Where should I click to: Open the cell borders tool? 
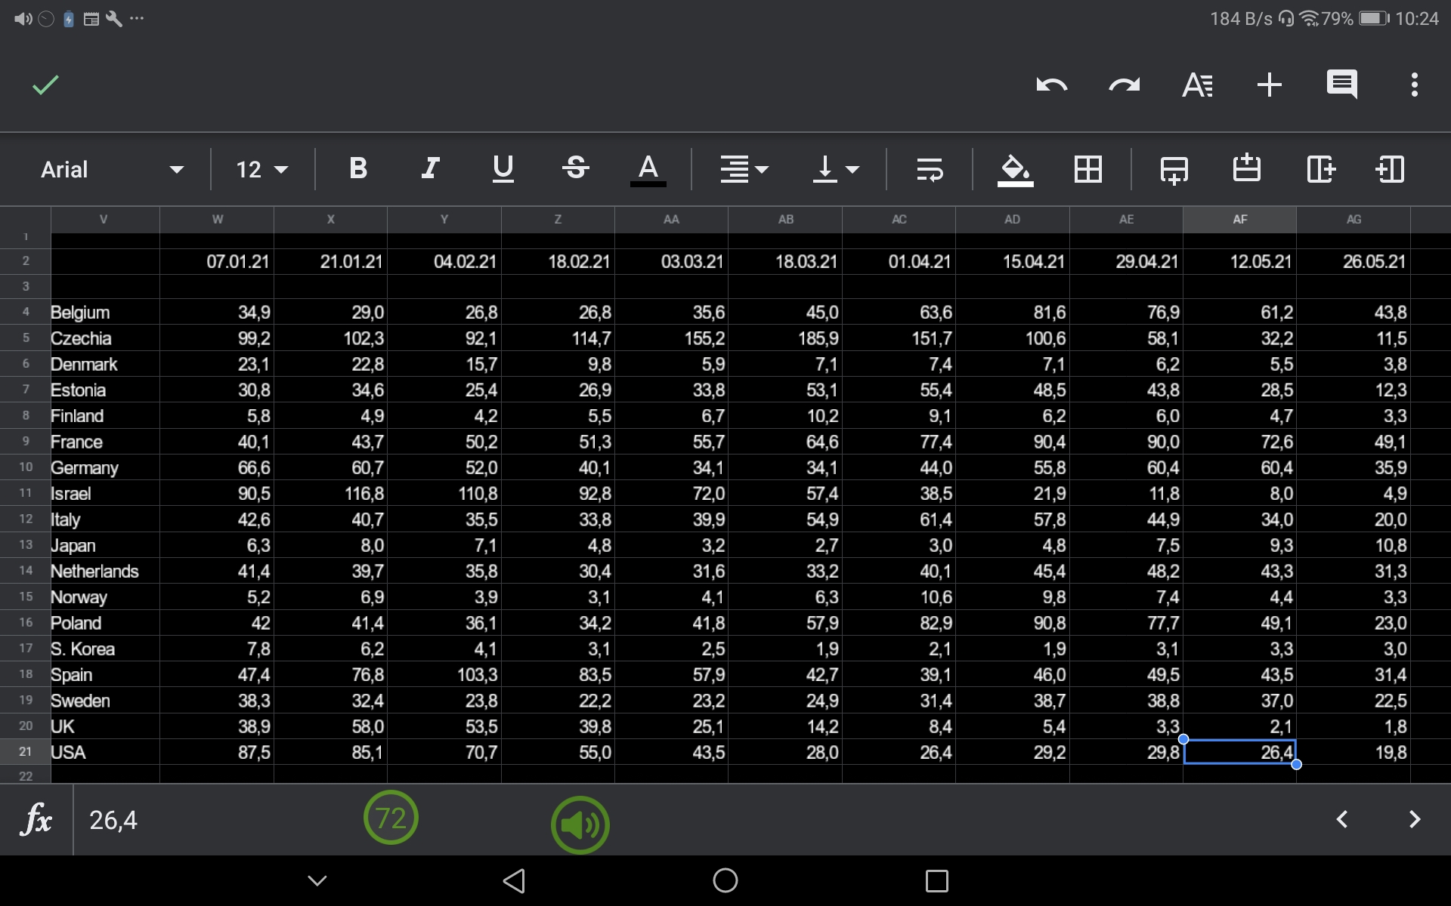click(x=1088, y=169)
